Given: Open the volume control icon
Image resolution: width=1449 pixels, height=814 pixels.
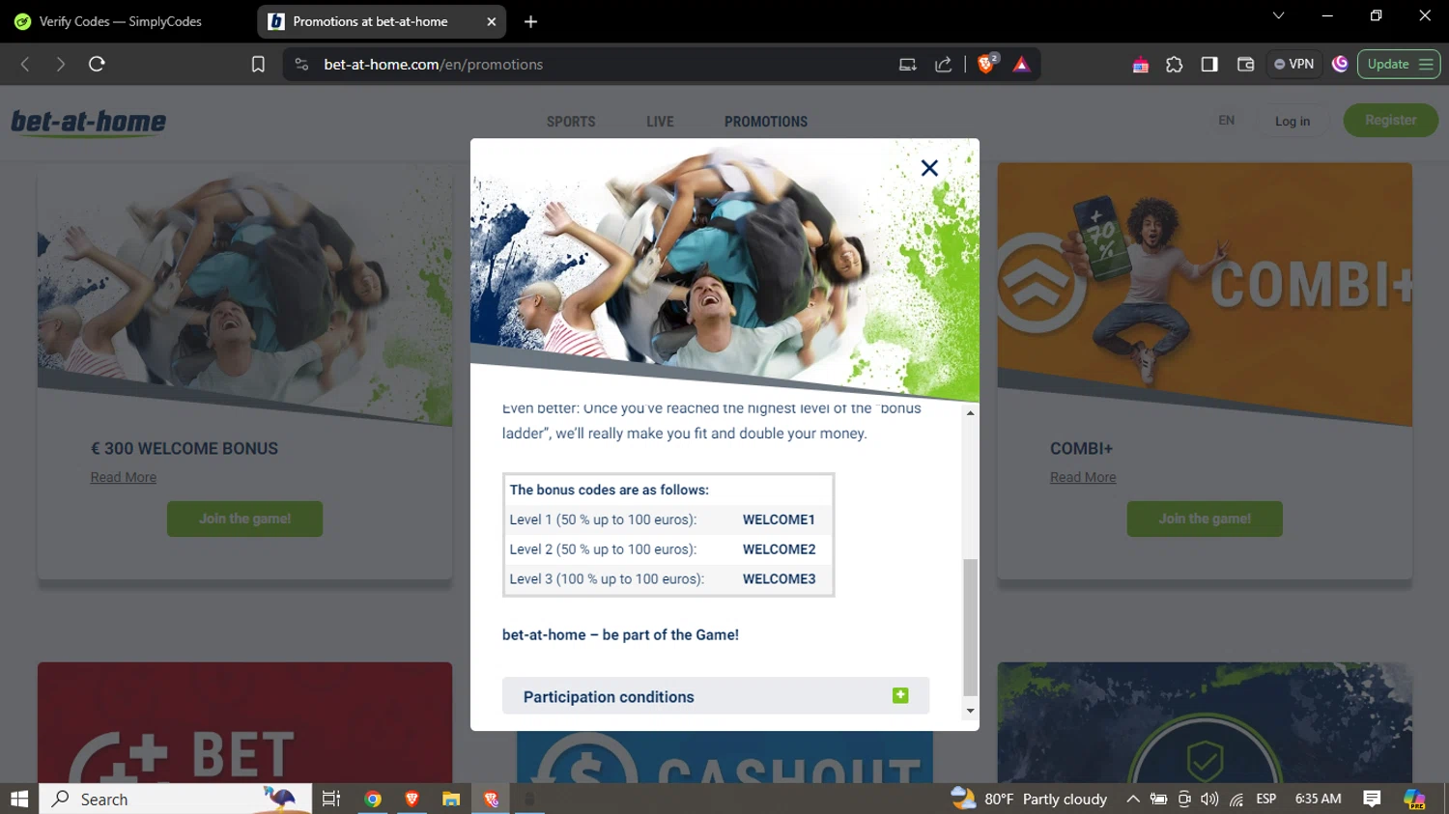Looking at the screenshot, I should click(1209, 799).
